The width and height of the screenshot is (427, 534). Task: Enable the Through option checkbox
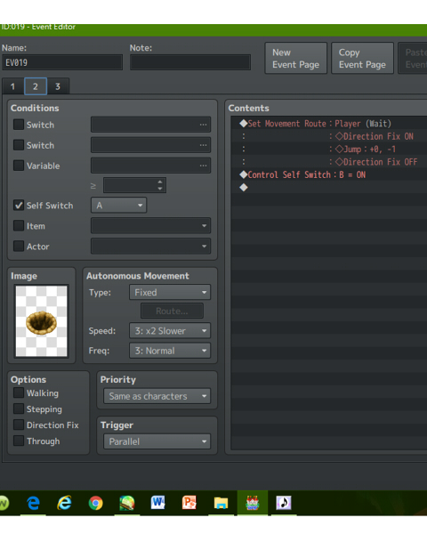(19, 441)
